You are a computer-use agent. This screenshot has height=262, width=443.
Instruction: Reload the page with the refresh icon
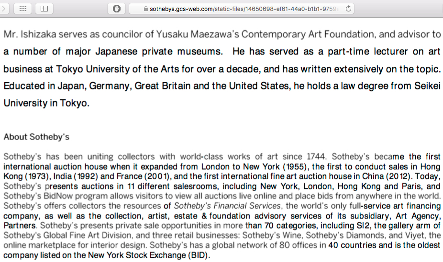coord(348,9)
